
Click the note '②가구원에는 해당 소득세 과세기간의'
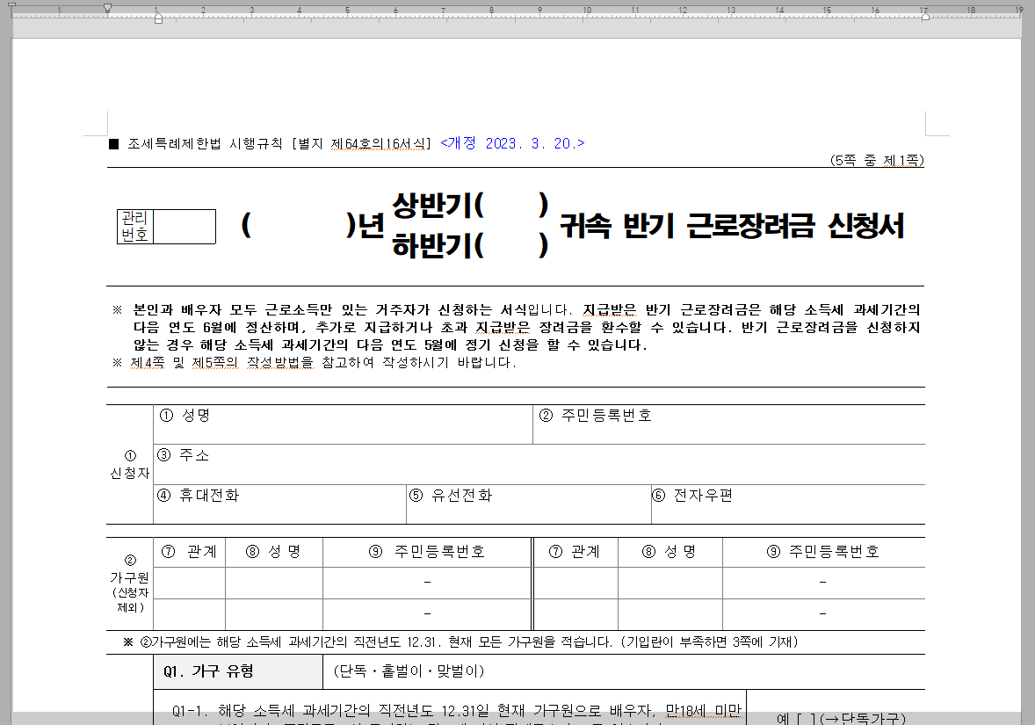[460, 642]
